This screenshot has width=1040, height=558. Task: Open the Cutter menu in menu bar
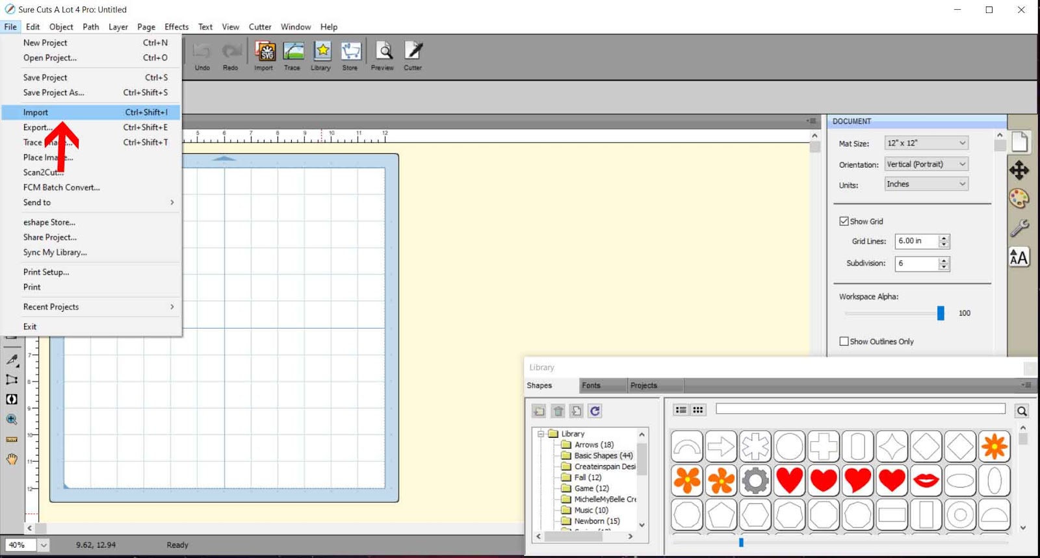[x=260, y=27]
